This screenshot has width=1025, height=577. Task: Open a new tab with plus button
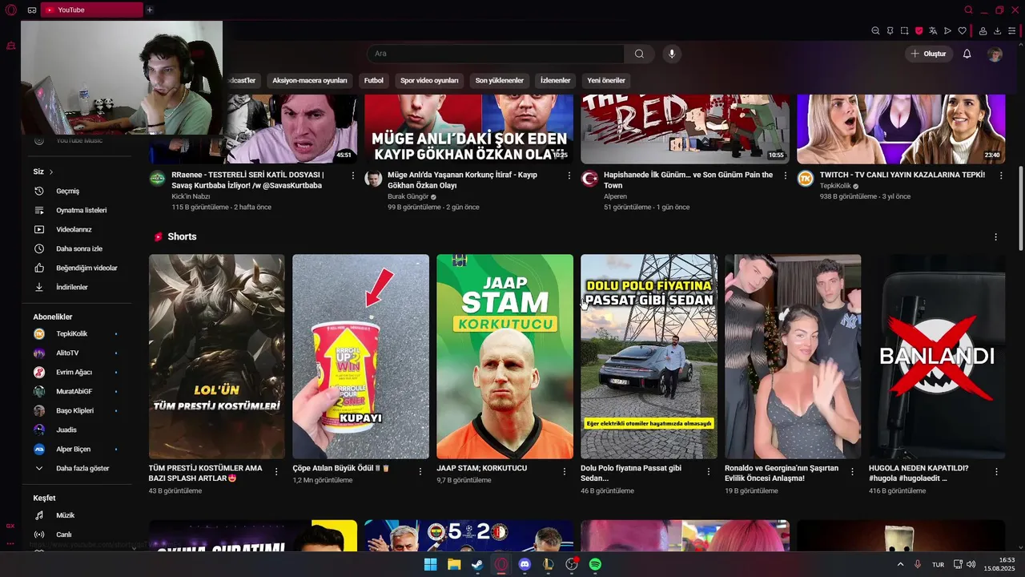[149, 10]
